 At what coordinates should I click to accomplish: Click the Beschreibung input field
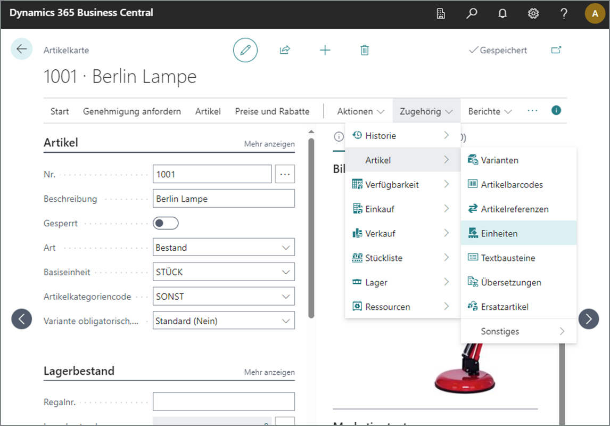[224, 199]
